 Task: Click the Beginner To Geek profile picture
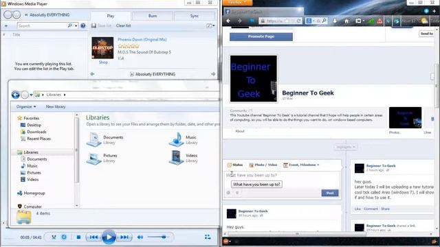pyautogui.click(x=254, y=79)
